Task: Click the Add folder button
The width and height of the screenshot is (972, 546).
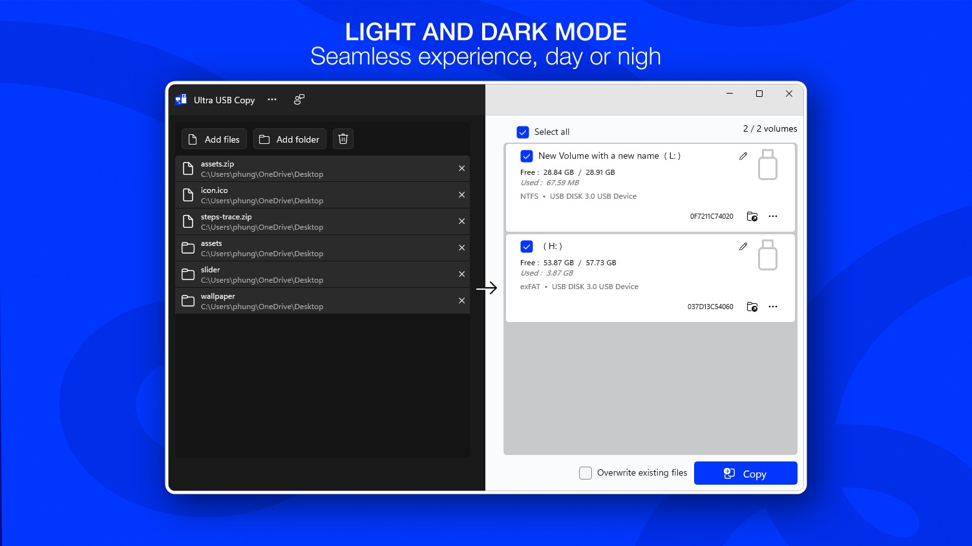Action: (x=290, y=139)
